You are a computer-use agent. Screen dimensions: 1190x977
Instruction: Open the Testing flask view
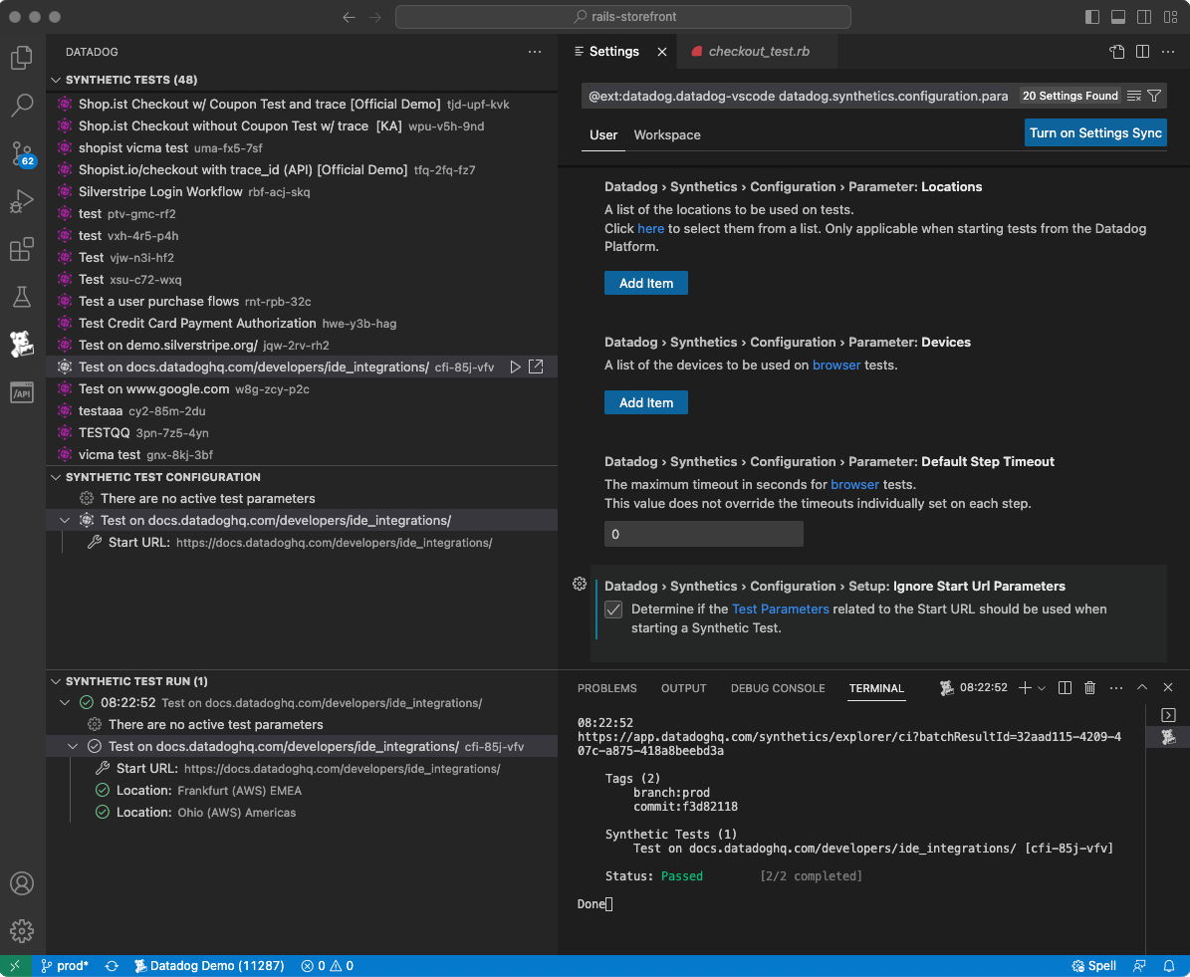tap(22, 297)
